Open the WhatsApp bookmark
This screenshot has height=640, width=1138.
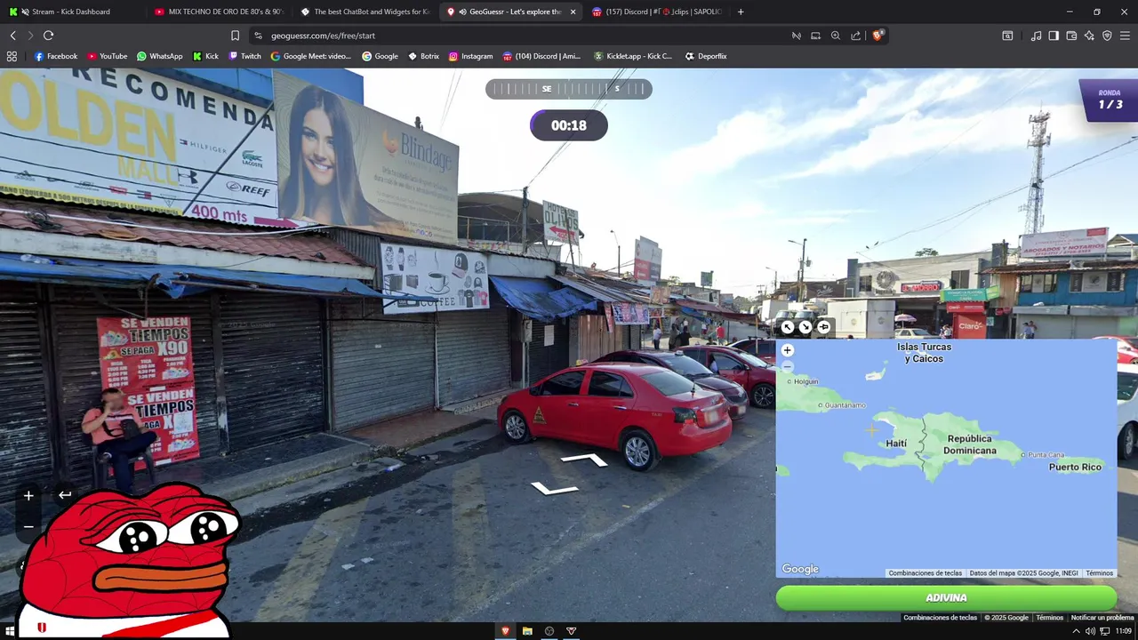pyautogui.click(x=159, y=56)
